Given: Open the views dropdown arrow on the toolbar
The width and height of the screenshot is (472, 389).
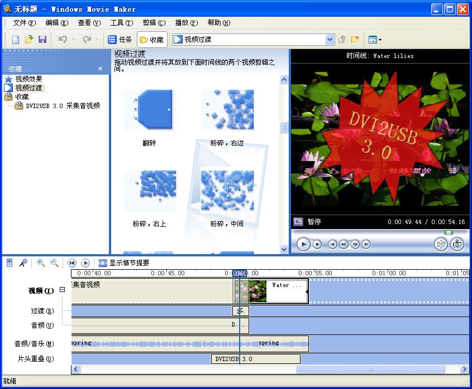Looking at the screenshot, I should point(380,40).
